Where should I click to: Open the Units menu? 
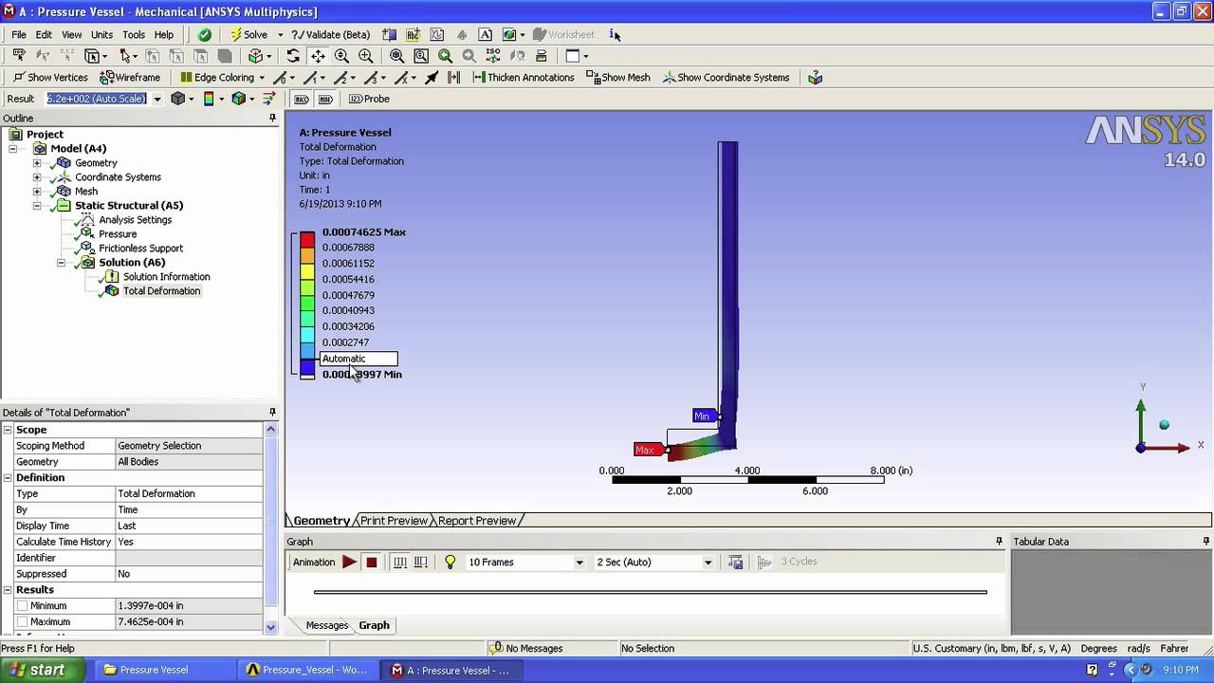click(x=101, y=35)
